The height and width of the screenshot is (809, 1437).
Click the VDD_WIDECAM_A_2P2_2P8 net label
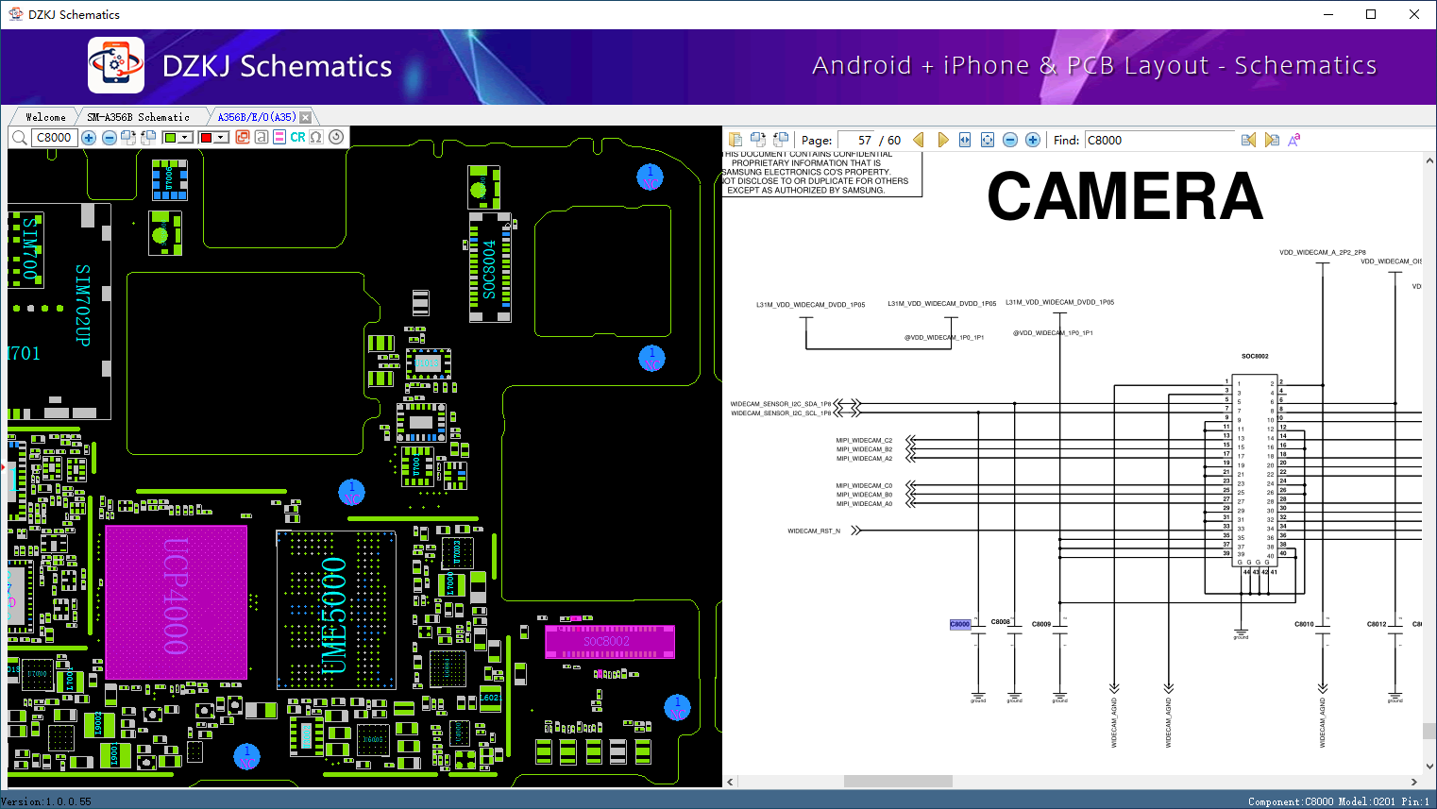coord(1322,253)
